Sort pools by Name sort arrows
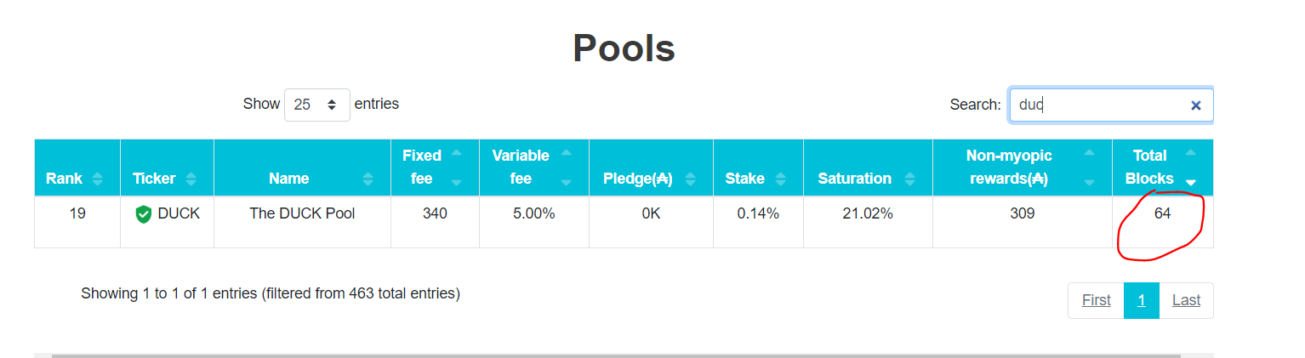Viewport: 1305px width, 358px height. [368, 179]
